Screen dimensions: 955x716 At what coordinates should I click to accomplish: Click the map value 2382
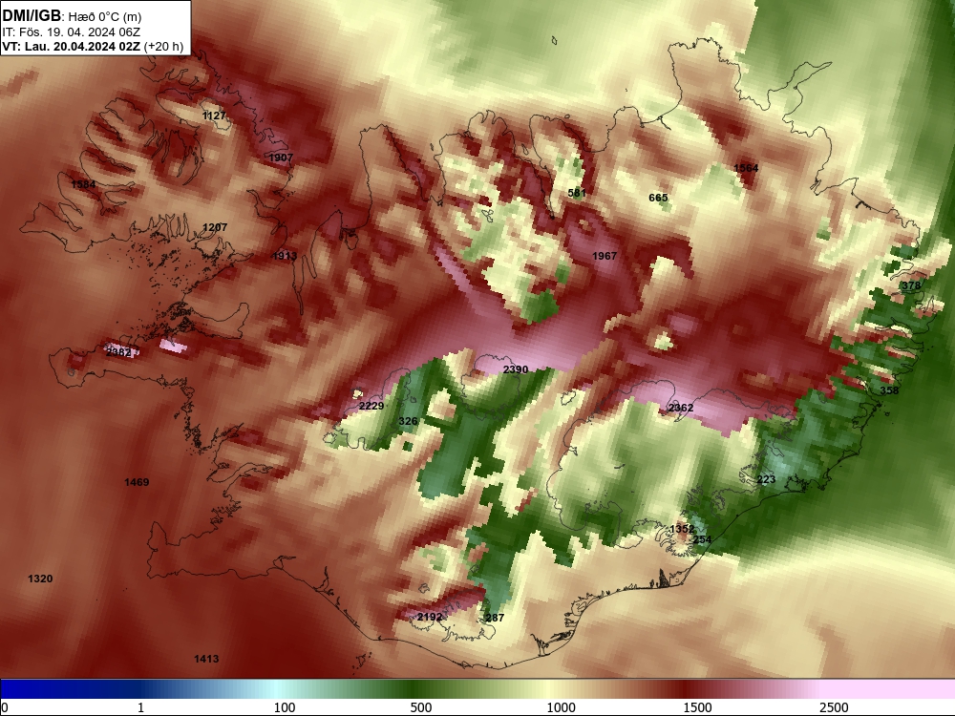118,352
